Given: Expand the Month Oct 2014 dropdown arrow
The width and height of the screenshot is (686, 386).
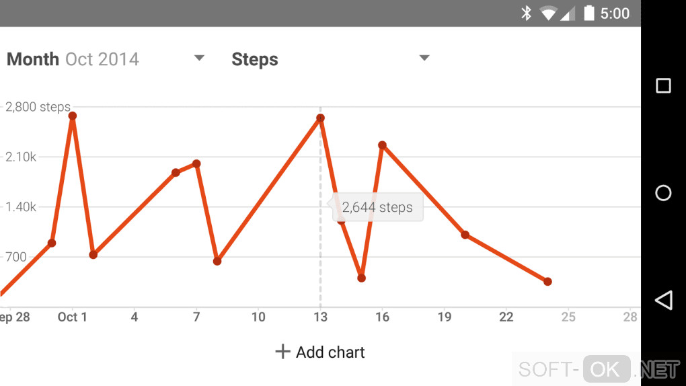Looking at the screenshot, I should pos(199,58).
